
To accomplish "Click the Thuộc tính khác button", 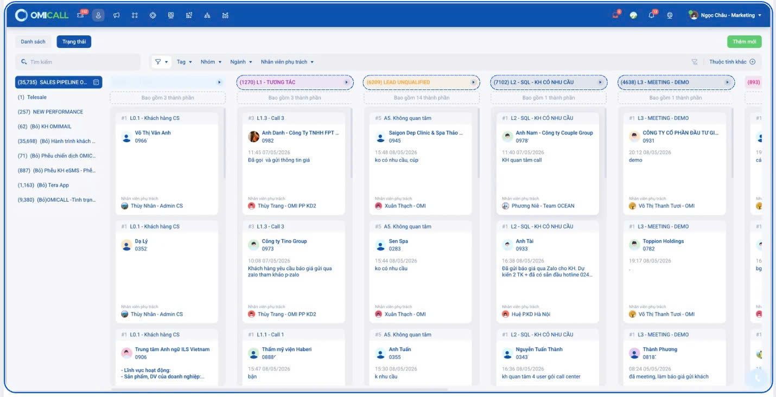I will tap(732, 62).
